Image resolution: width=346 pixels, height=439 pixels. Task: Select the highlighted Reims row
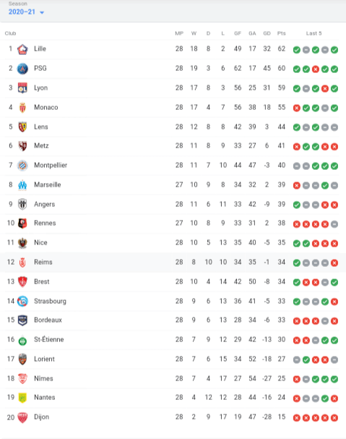click(173, 263)
